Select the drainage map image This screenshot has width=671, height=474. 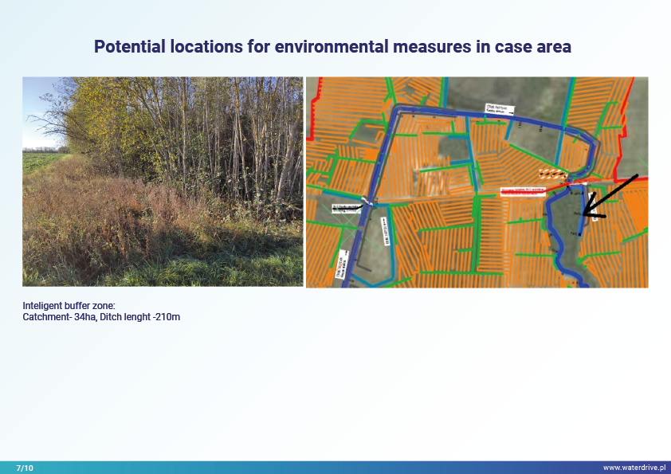477,182
